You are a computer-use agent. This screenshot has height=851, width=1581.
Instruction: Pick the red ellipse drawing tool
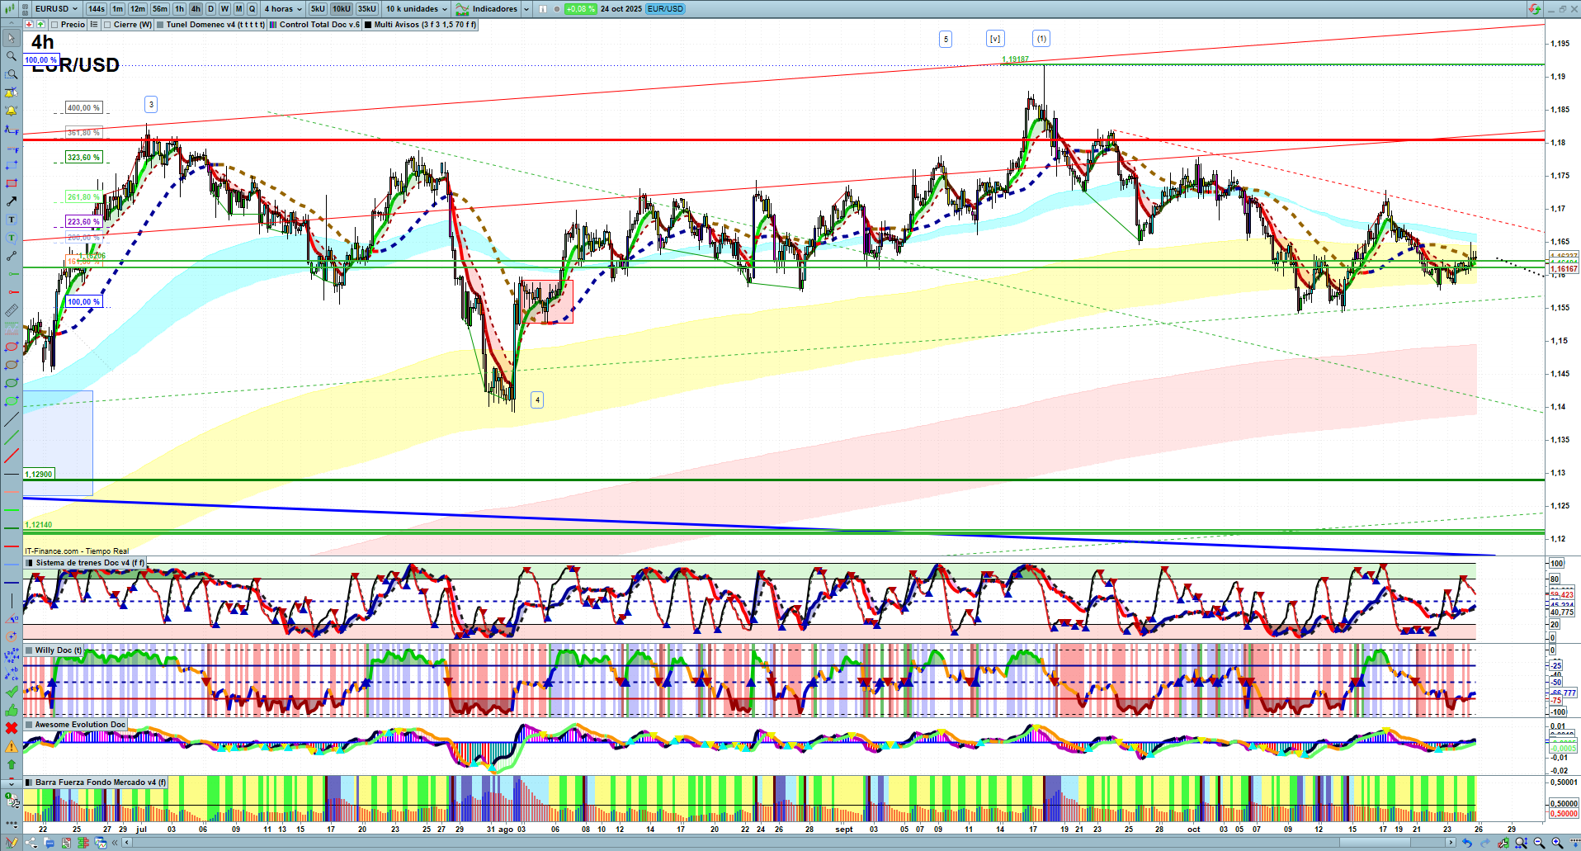click(x=12, y=347)
